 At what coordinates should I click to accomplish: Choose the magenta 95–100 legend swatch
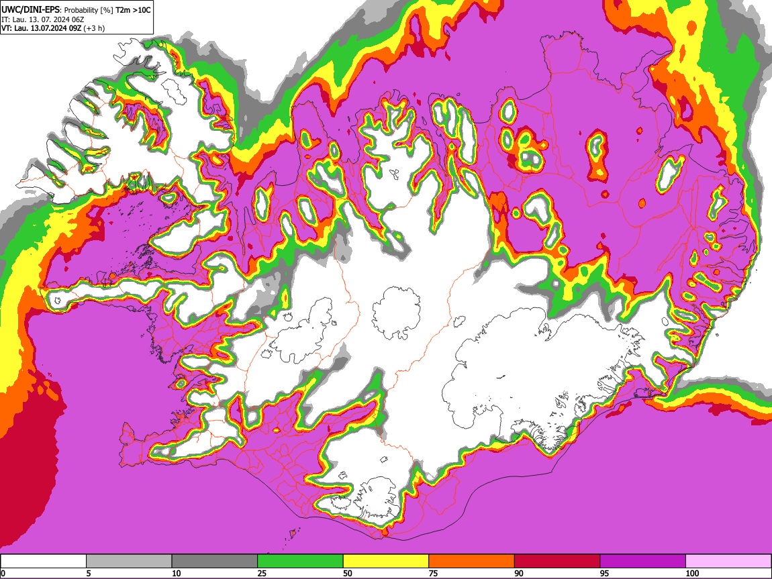643,562
